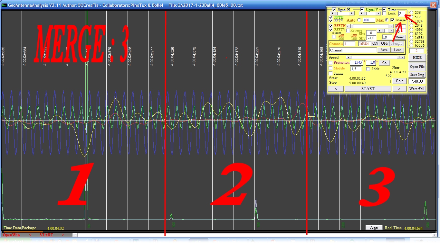Click large START button in control panel
The image size is (440, 243).
point(368,89)
